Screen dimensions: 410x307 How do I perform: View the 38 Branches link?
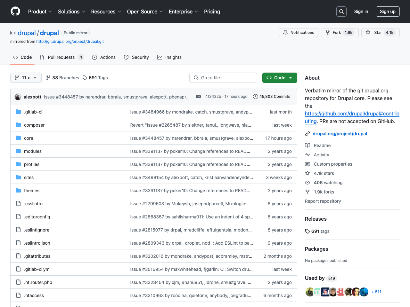(62, 78)
